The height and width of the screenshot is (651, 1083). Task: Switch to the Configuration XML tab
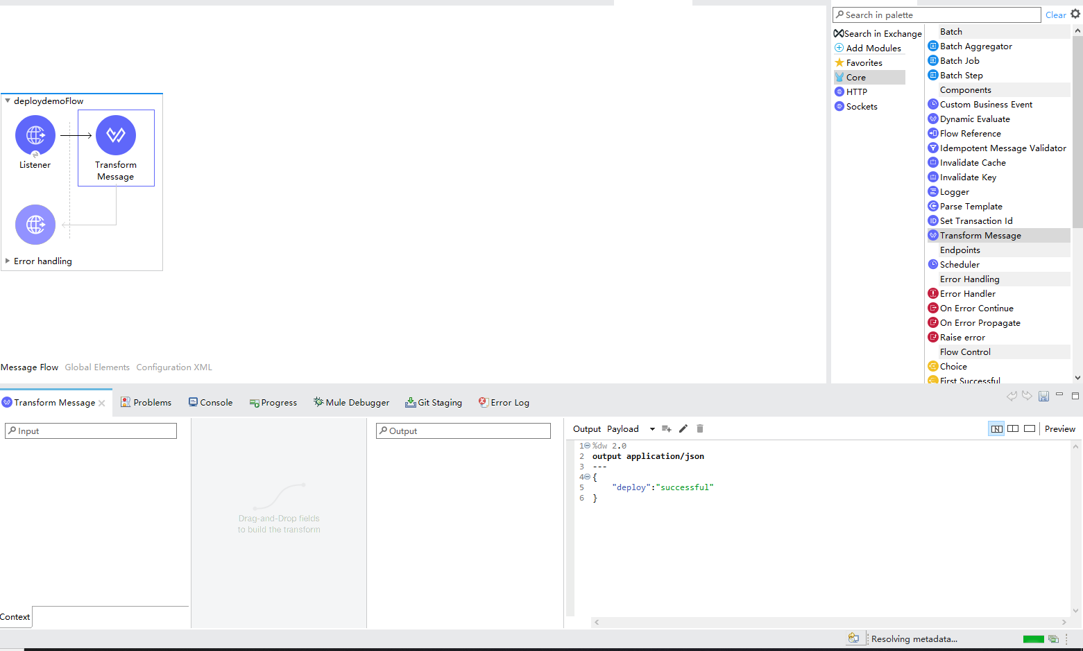click(173, 367)
